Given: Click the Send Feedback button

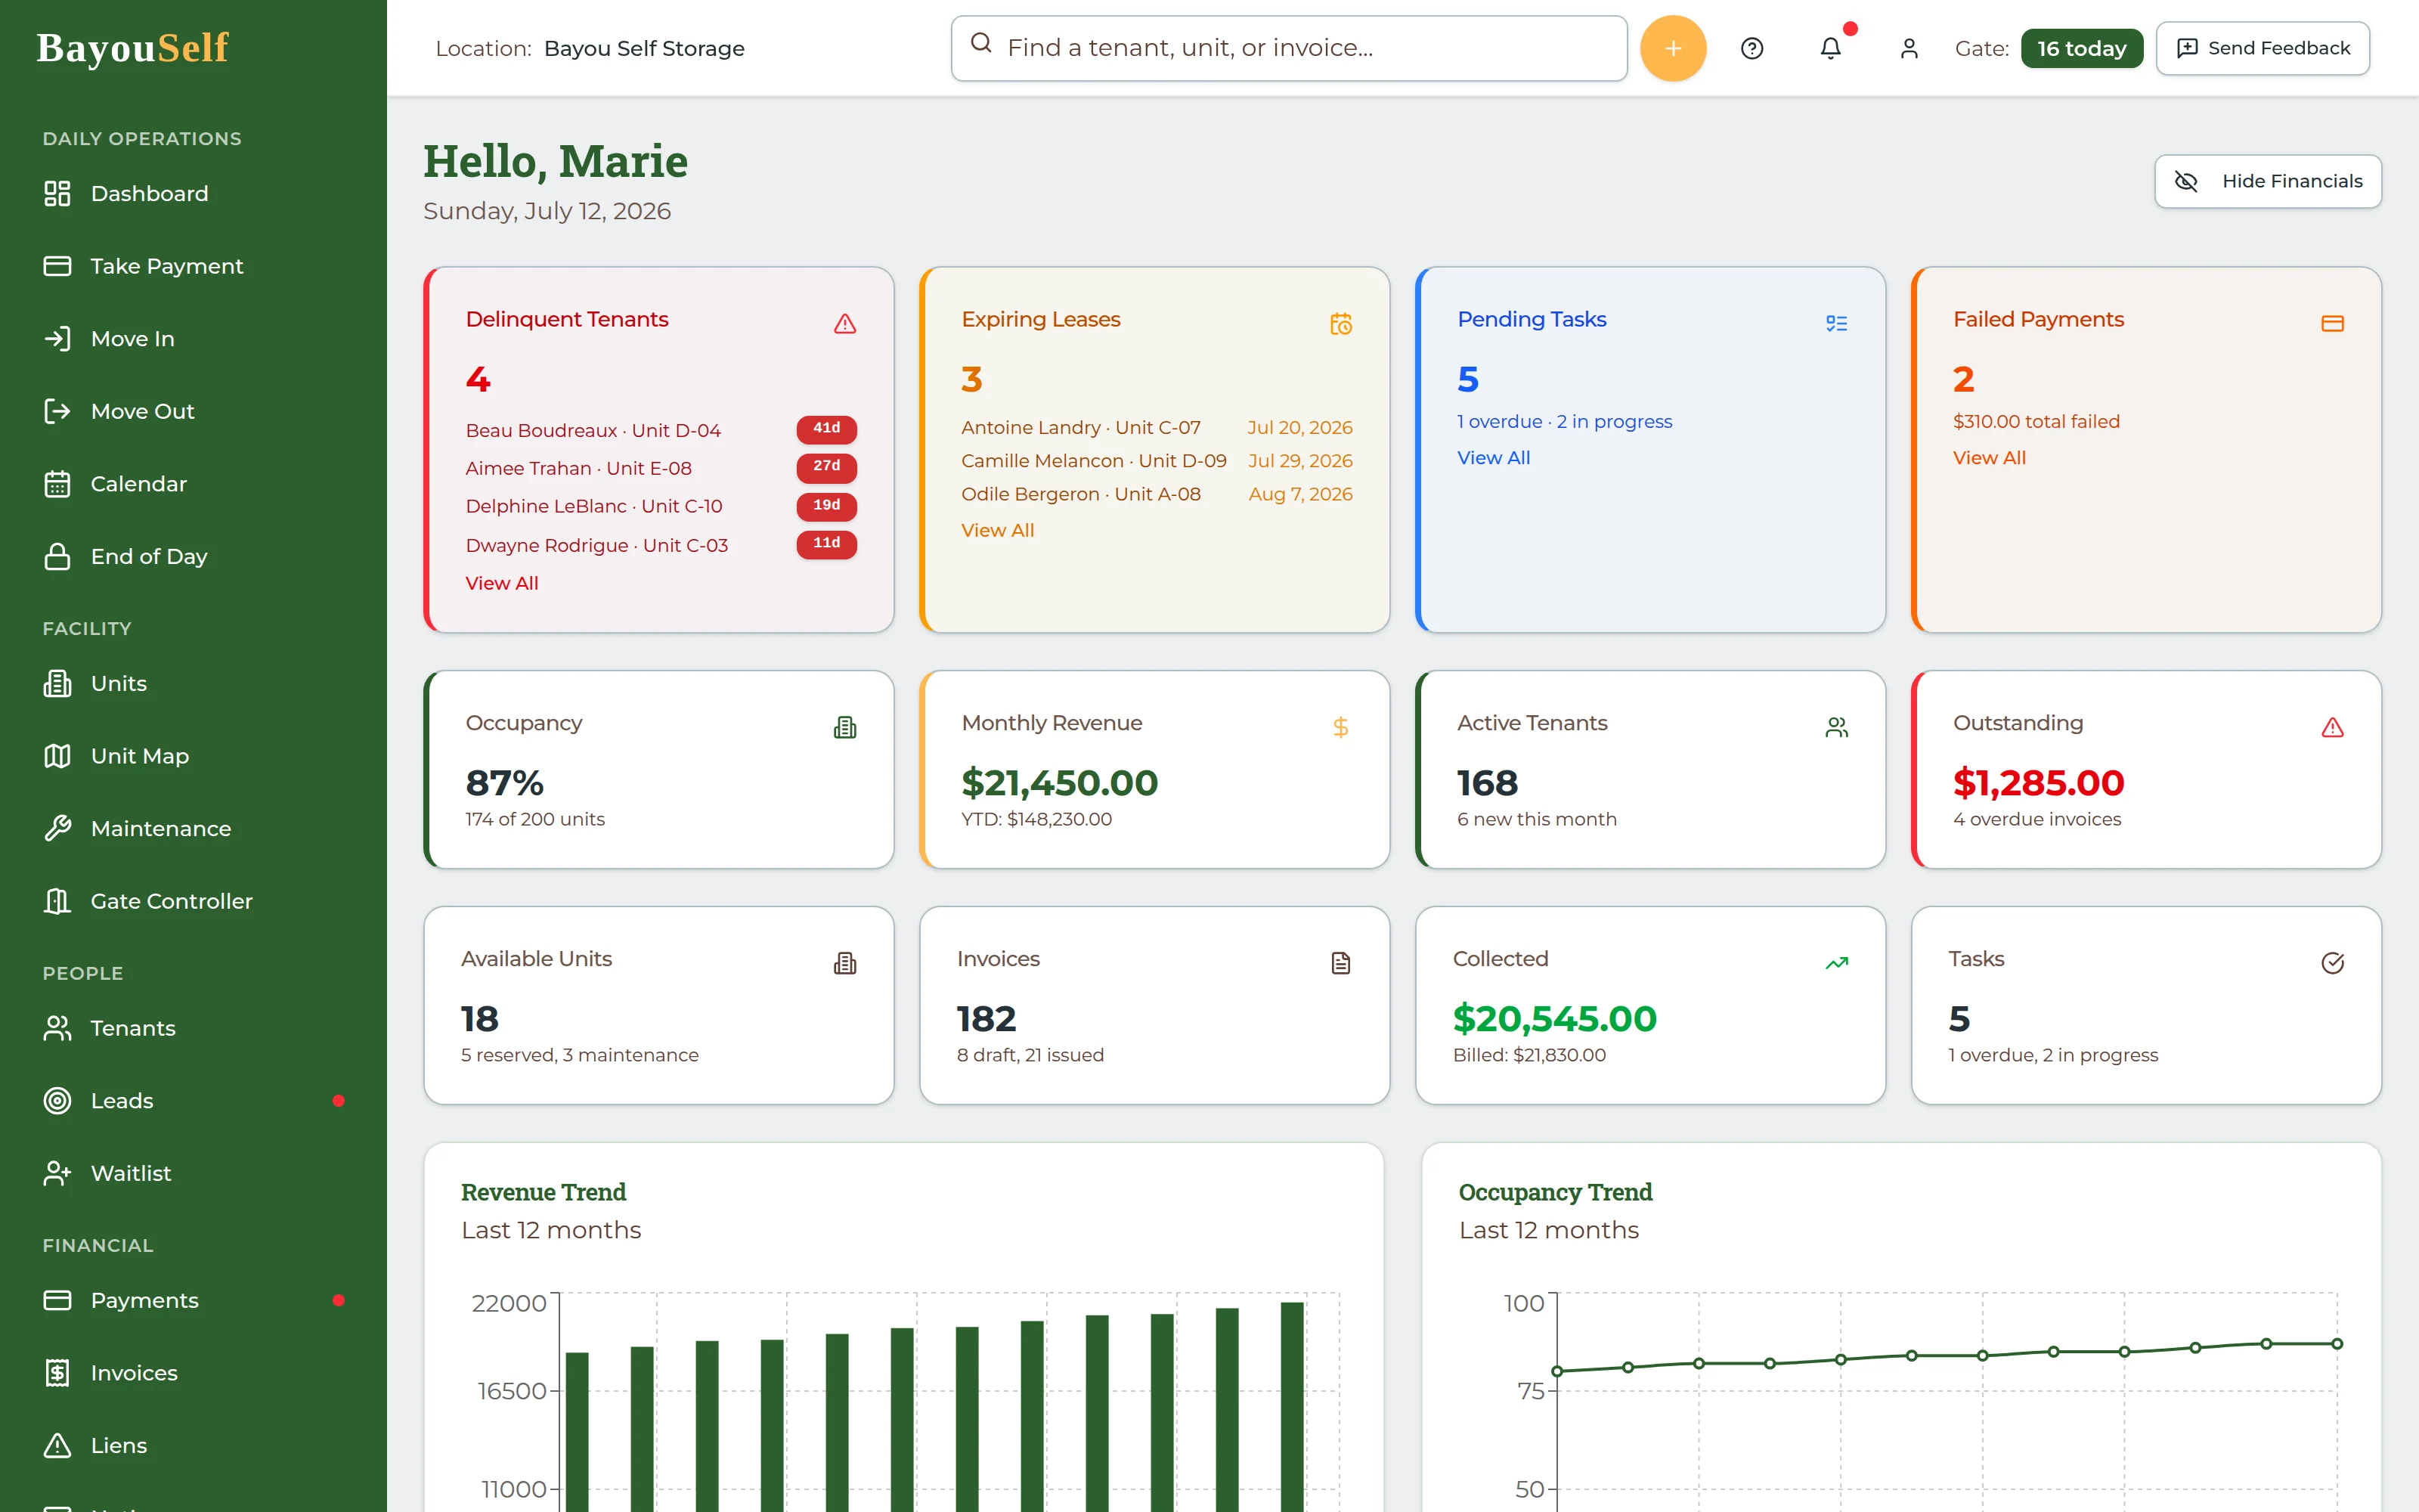Looking at the screenshot, I should coord(2262,48).
